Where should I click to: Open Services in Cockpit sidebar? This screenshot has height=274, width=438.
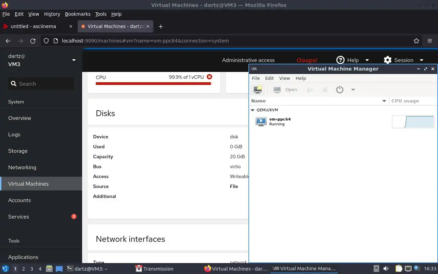(41, 216)
